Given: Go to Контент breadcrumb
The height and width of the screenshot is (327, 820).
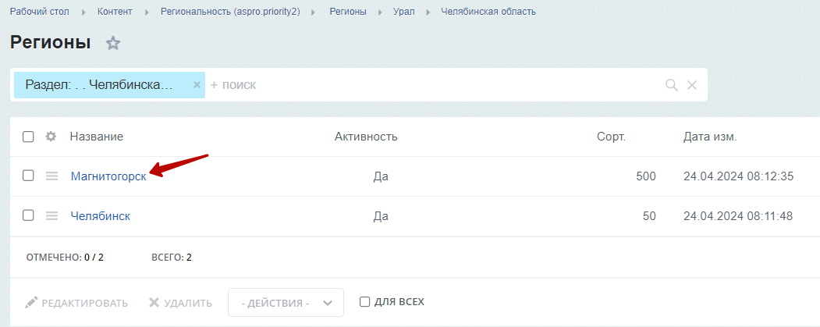Looking at the screenshot, I should (x=115, y=12).
